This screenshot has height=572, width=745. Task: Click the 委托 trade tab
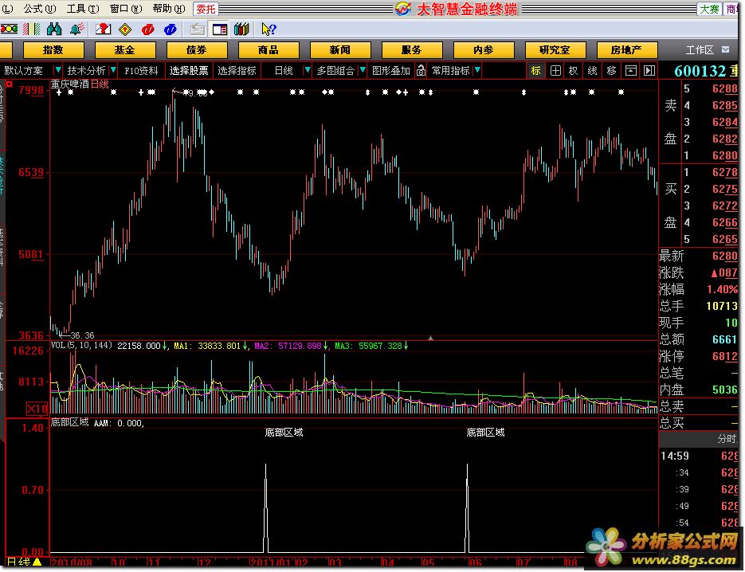click(206, 9)
